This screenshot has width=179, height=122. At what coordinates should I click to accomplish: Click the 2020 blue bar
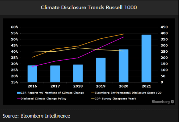pos(124,66)
